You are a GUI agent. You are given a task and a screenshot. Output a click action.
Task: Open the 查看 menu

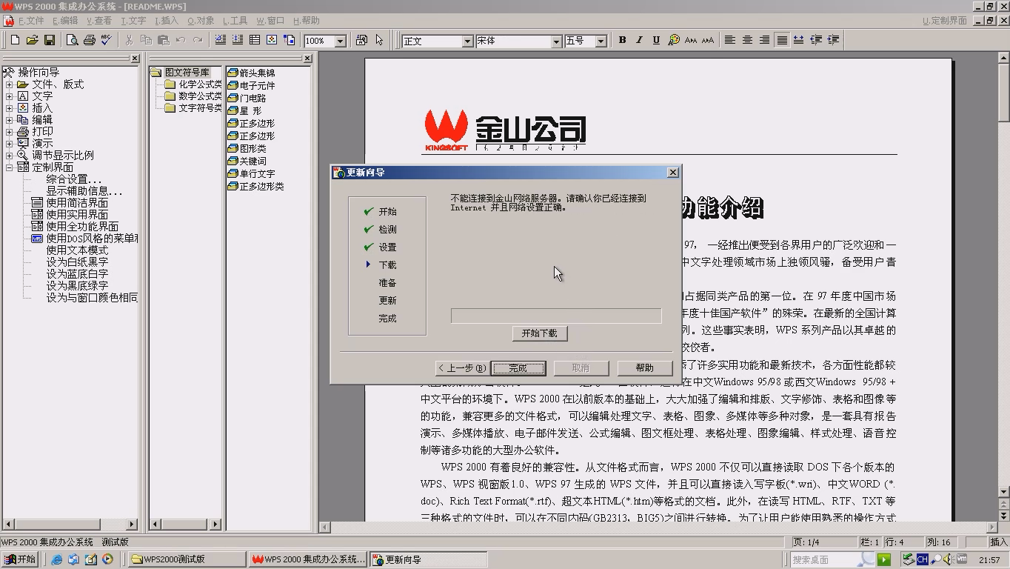tap(99, 21)
